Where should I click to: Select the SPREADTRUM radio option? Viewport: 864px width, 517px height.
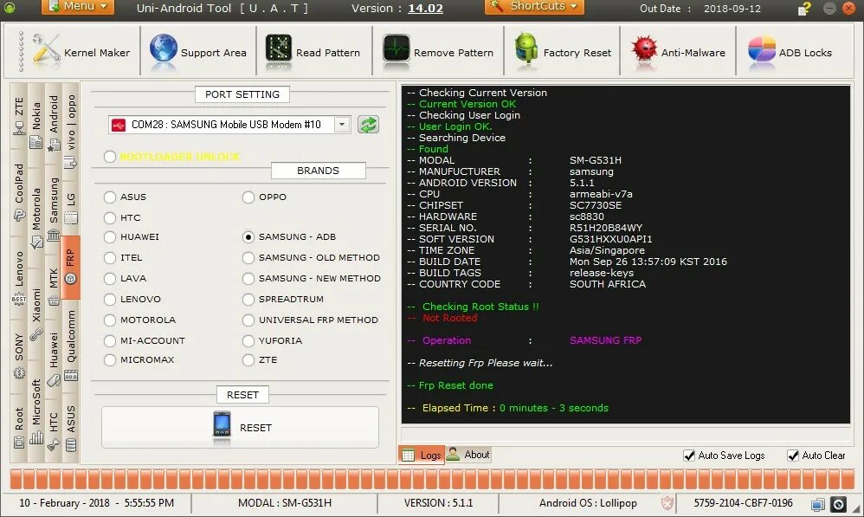pyautogui.click(x=248, y=299)
